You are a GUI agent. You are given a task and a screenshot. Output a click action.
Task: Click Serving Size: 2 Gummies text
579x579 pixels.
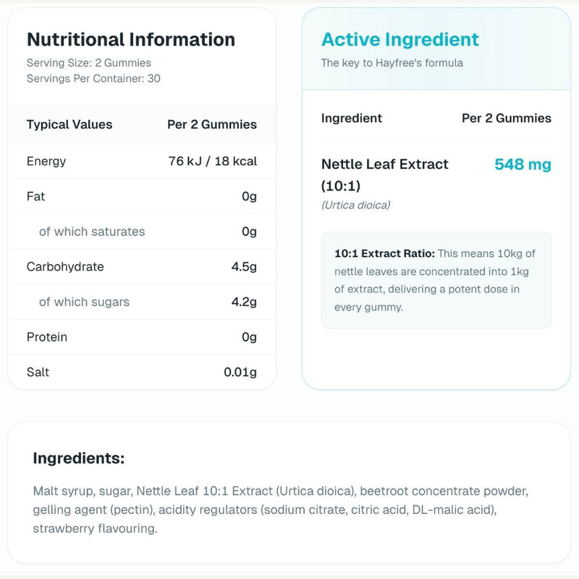(88, 63)
